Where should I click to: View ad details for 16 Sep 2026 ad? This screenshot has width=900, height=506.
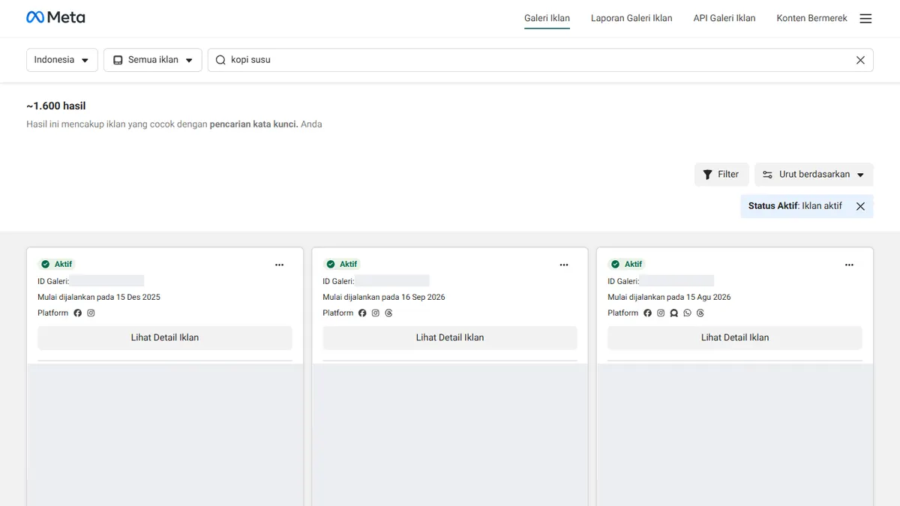coord(450,337)
